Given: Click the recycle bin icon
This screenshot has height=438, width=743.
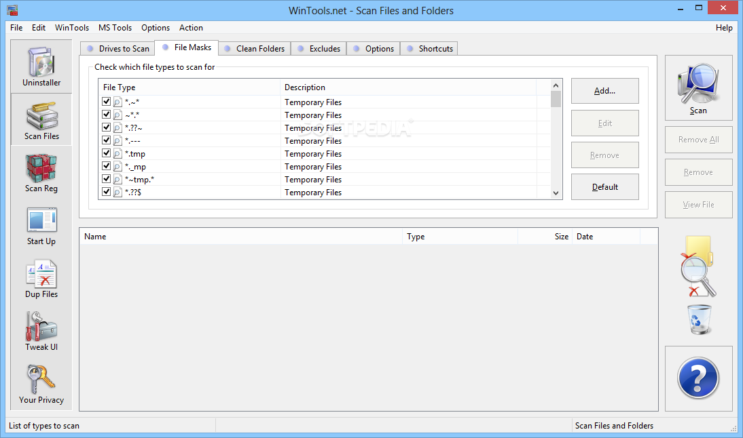Looking at the screenshot, I should 700,320.
